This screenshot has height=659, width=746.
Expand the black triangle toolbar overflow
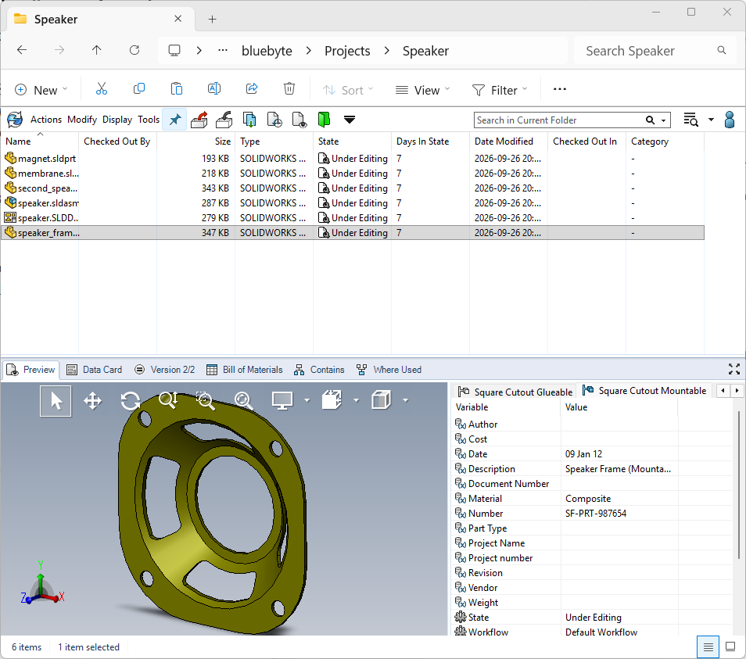pos(350,120)
